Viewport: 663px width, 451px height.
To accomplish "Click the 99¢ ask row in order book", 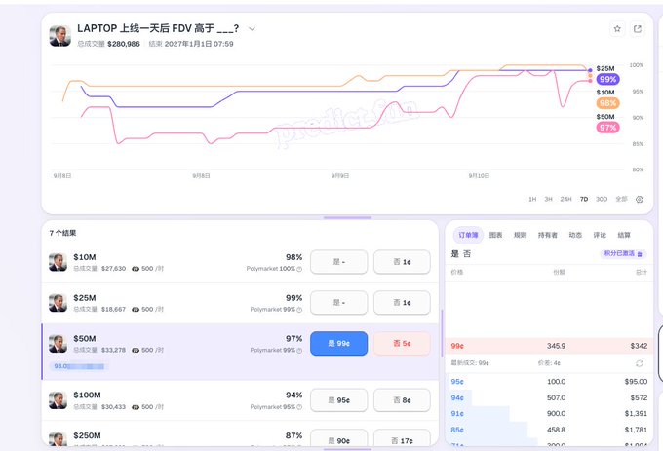I will coord(549,346).
